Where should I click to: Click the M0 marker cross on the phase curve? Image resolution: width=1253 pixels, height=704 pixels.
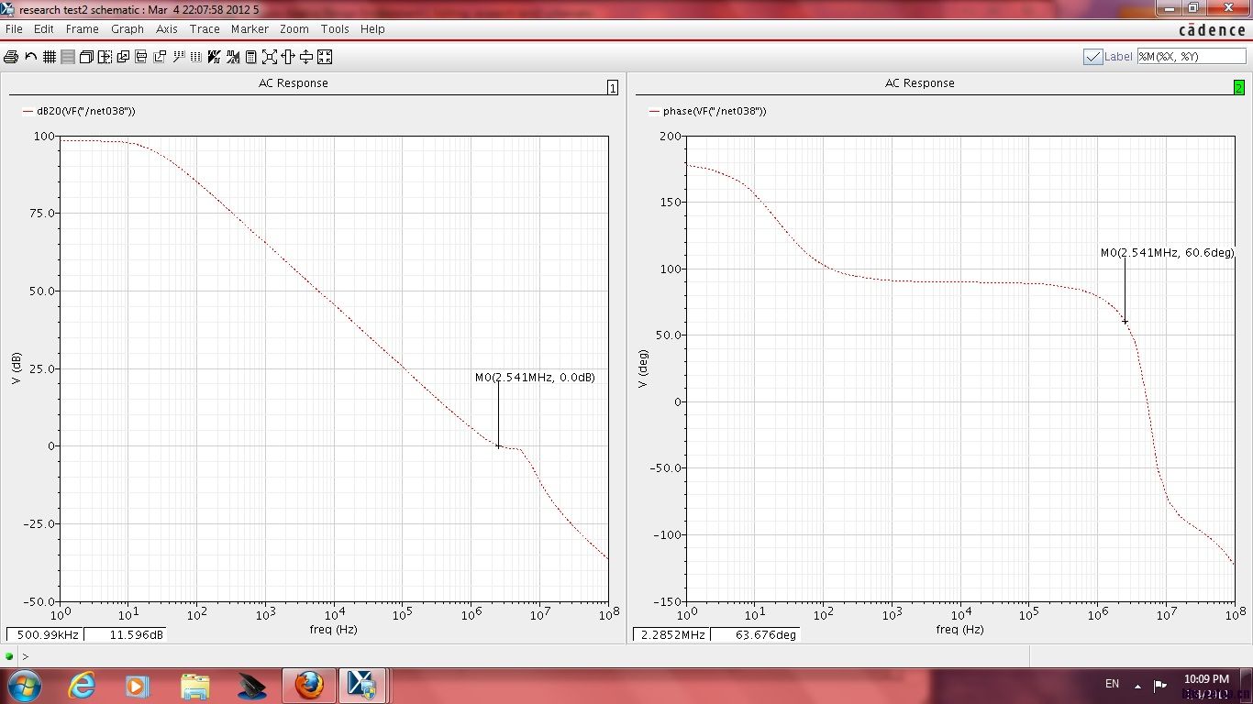1125,322
